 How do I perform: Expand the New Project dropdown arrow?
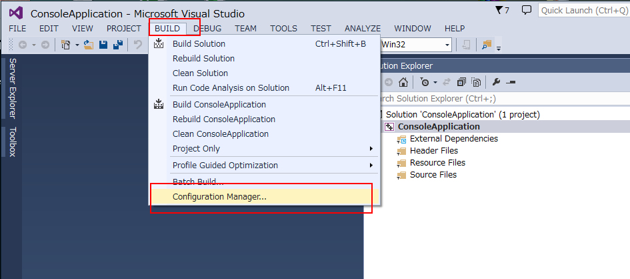tap(77, 45)
